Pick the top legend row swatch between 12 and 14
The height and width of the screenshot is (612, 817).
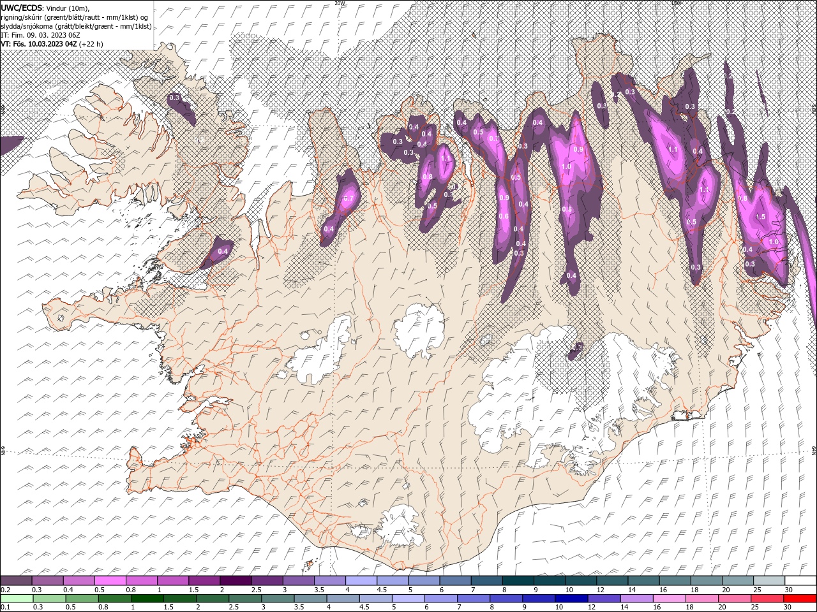click(612, 581)
